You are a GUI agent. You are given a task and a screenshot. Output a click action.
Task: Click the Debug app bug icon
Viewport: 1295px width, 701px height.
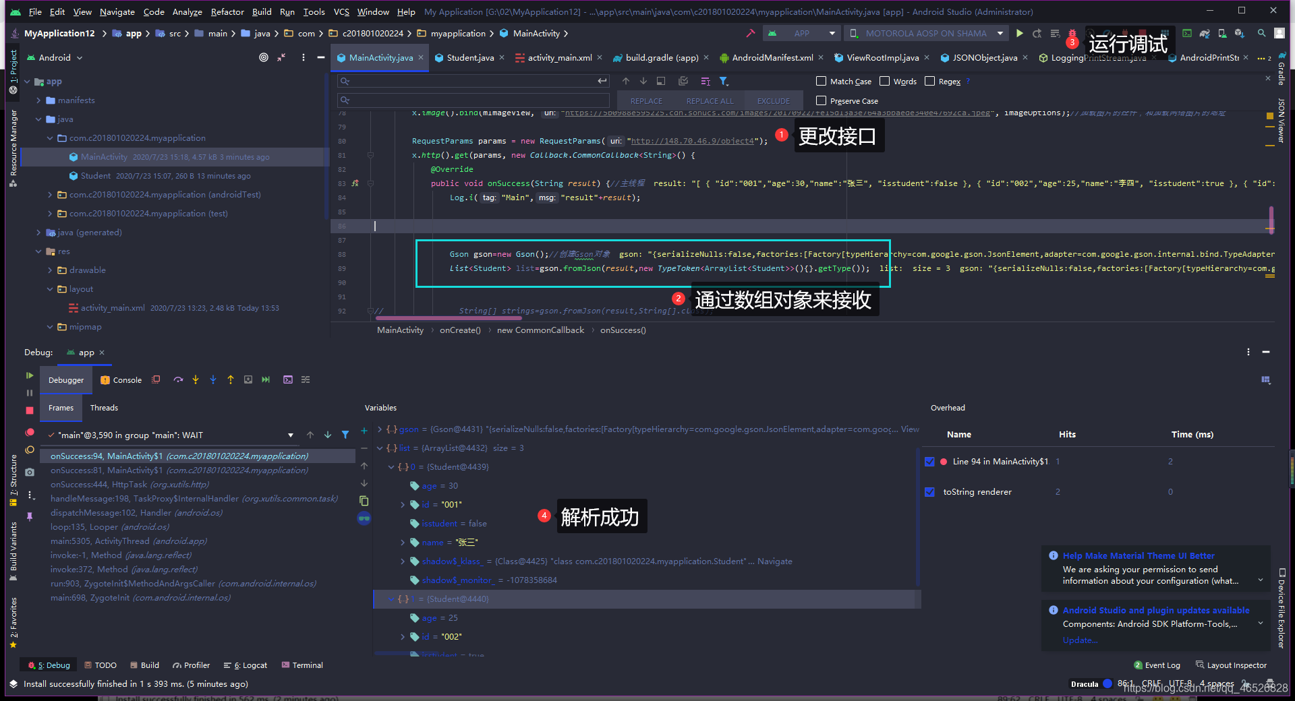point(1072,33)
